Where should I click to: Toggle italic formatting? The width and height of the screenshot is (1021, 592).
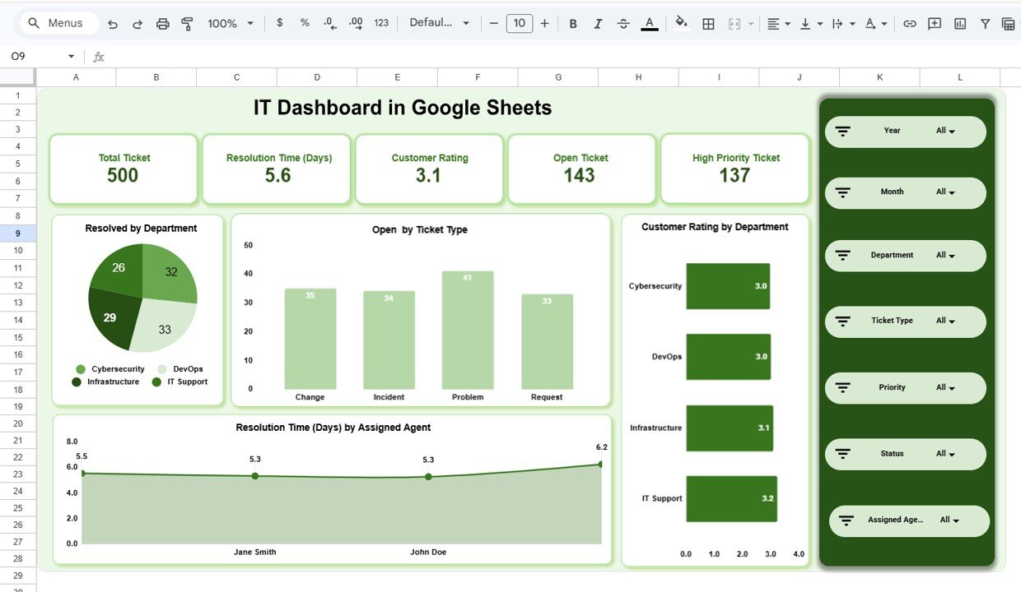[x=598, y=23]
